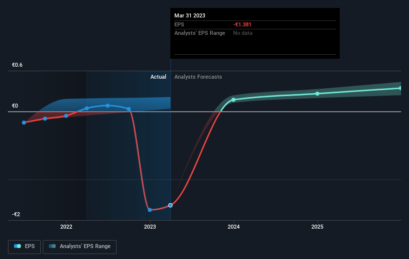Select the forecast data point at 2025
This screenshot has width=409, height=259.
317,94
